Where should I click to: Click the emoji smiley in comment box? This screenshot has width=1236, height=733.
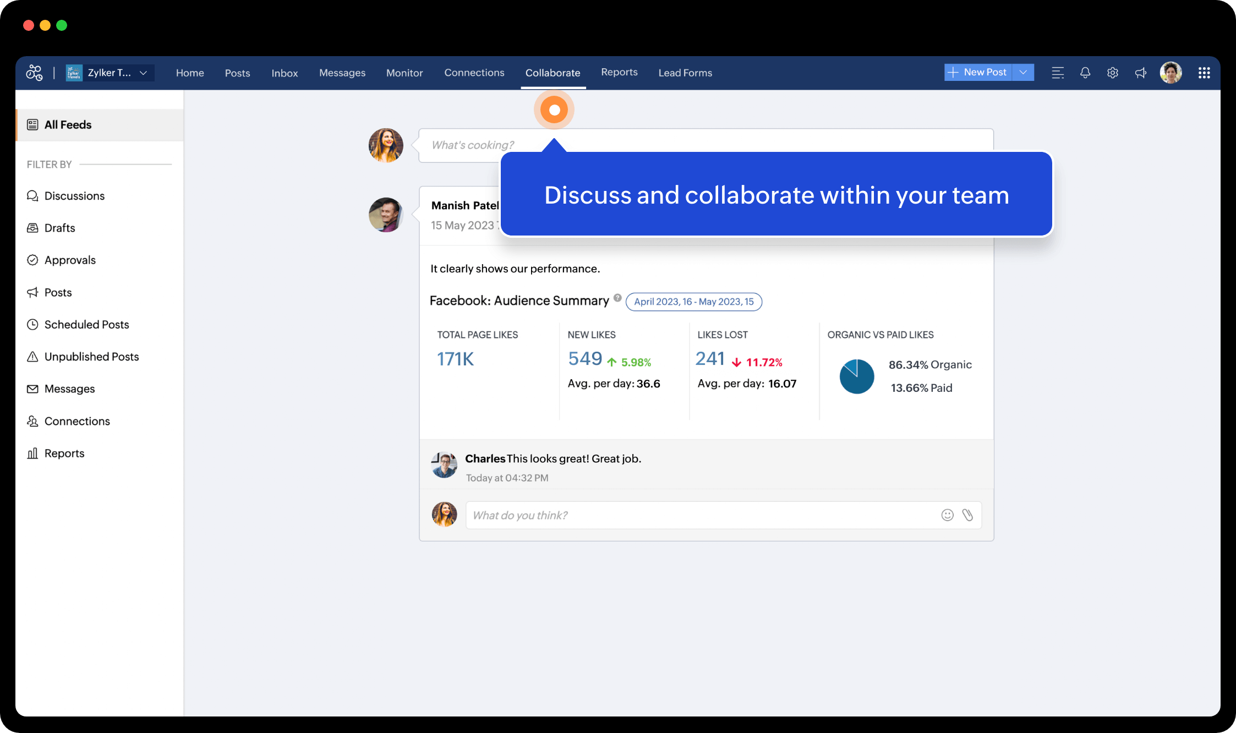click(947, 515)
